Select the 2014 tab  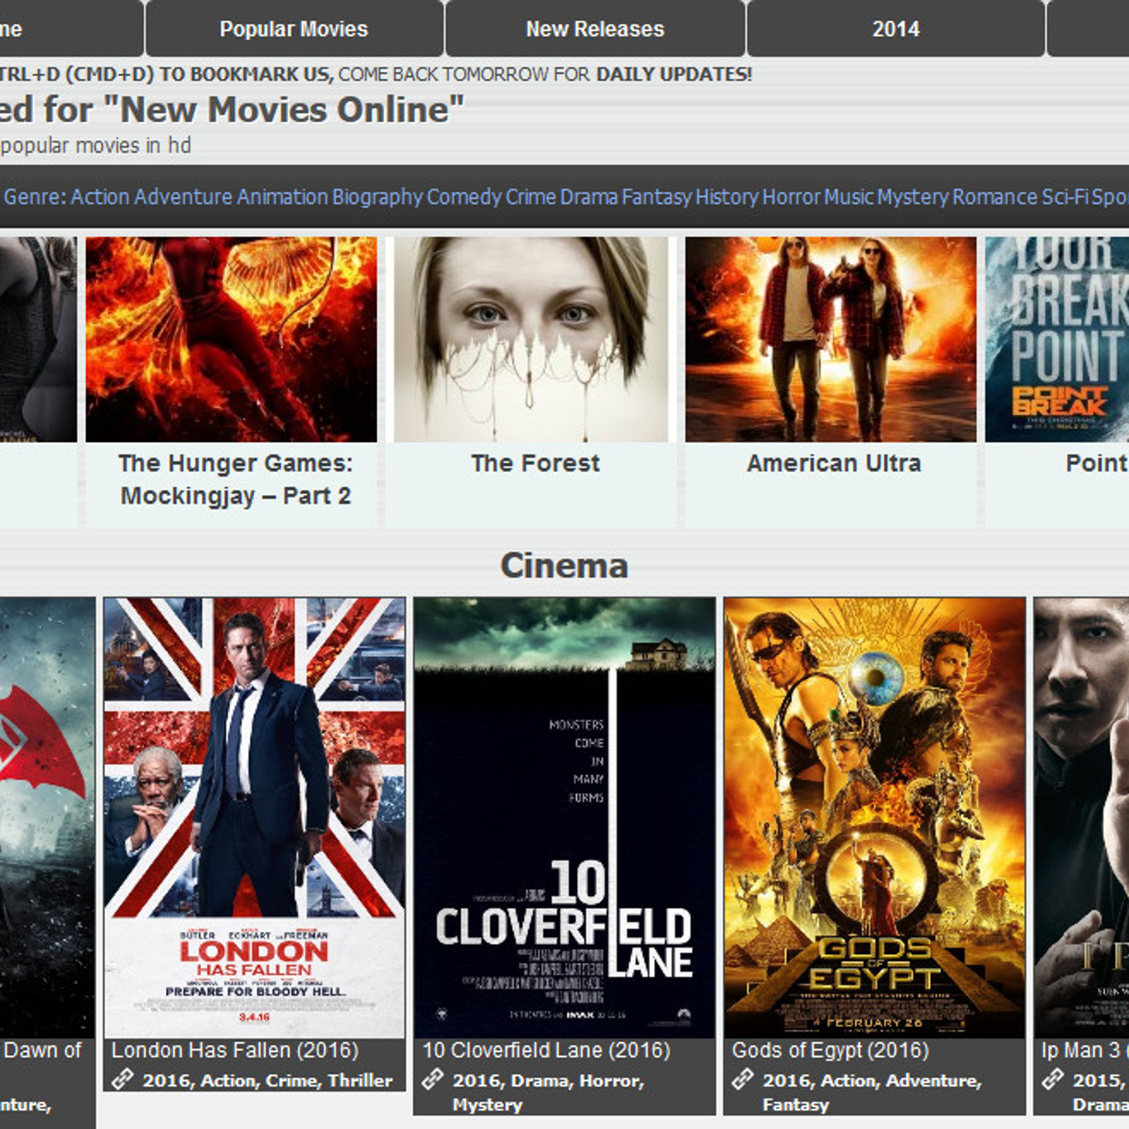tap(895, 28)
